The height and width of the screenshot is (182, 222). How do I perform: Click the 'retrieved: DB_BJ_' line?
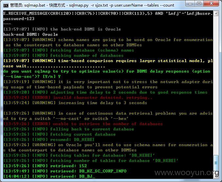[x=49, y=176]
